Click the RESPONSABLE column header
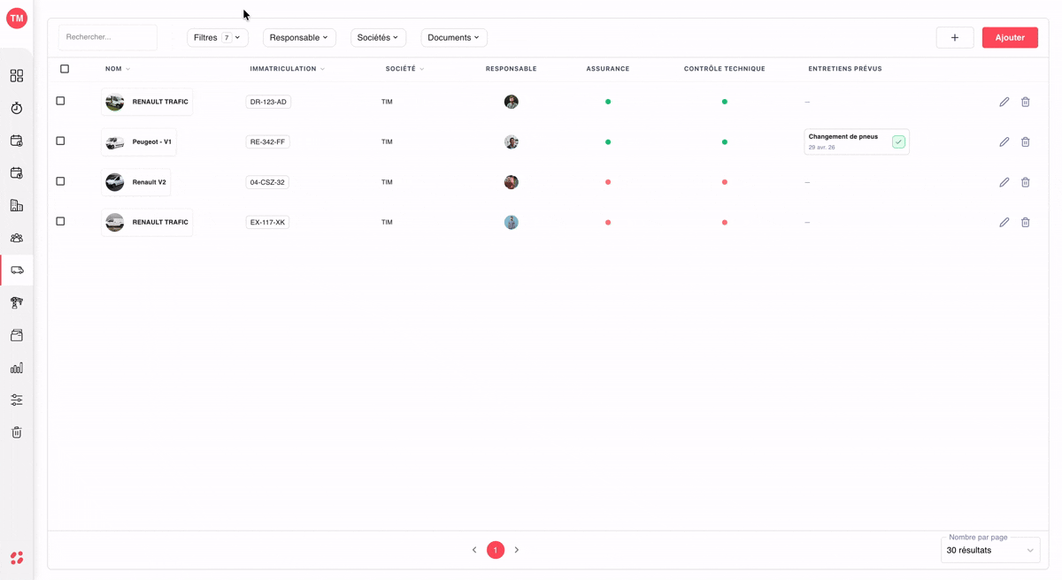The height and width of the screenshot is (580, 1062). pyautogui.click(x=512, y=69)
